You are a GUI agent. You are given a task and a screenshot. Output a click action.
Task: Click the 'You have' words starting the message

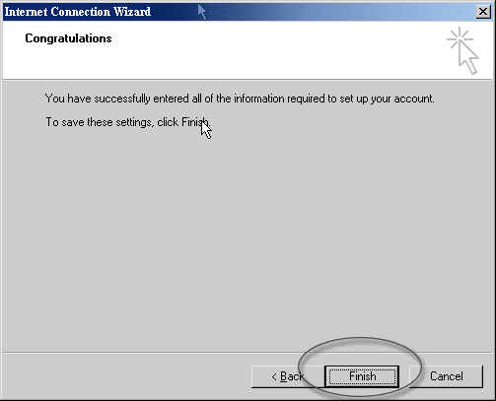(x=68, y=99)
